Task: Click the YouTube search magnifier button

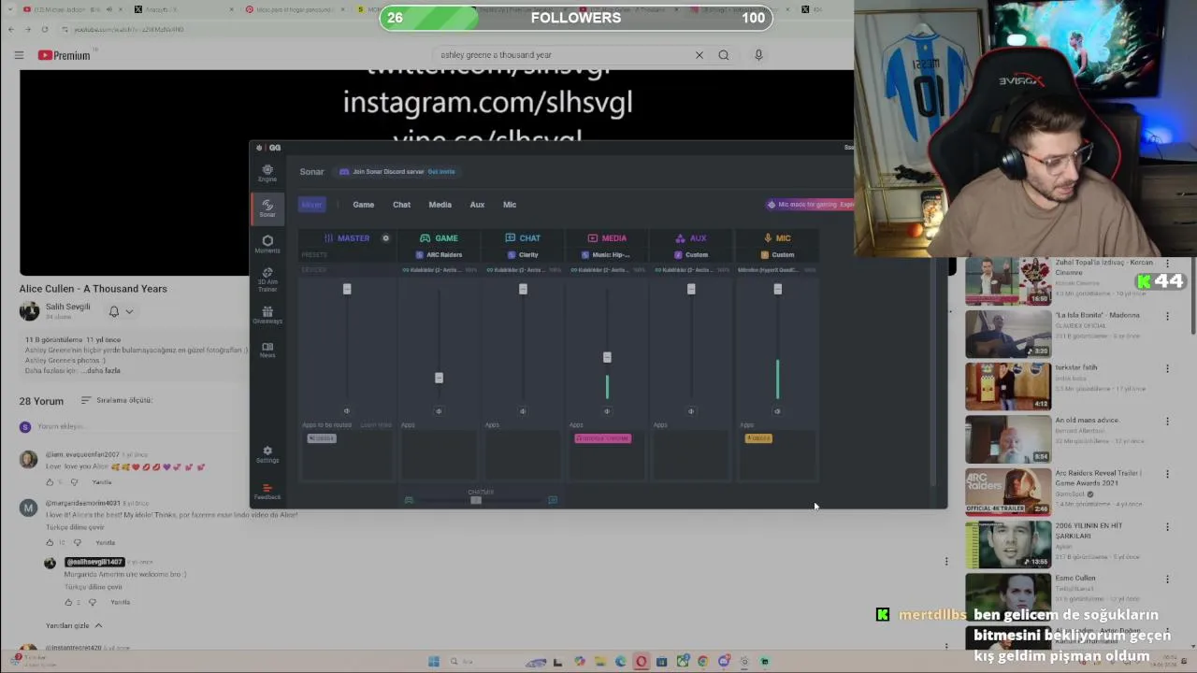Action: click(723, 55)
